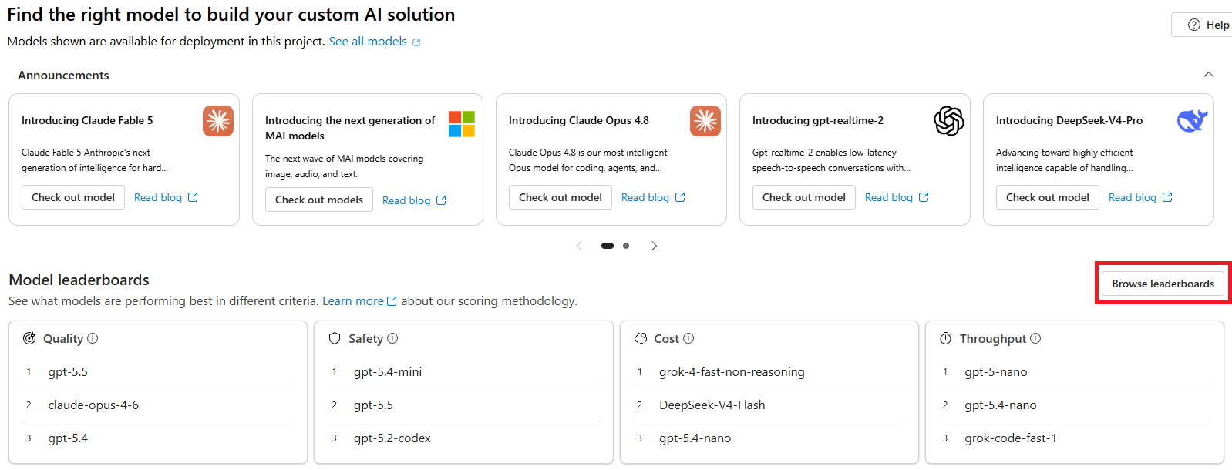Check out DeepSeek-V4-Pro model
Screen dimensions: 1232x470
point(1048,197)
